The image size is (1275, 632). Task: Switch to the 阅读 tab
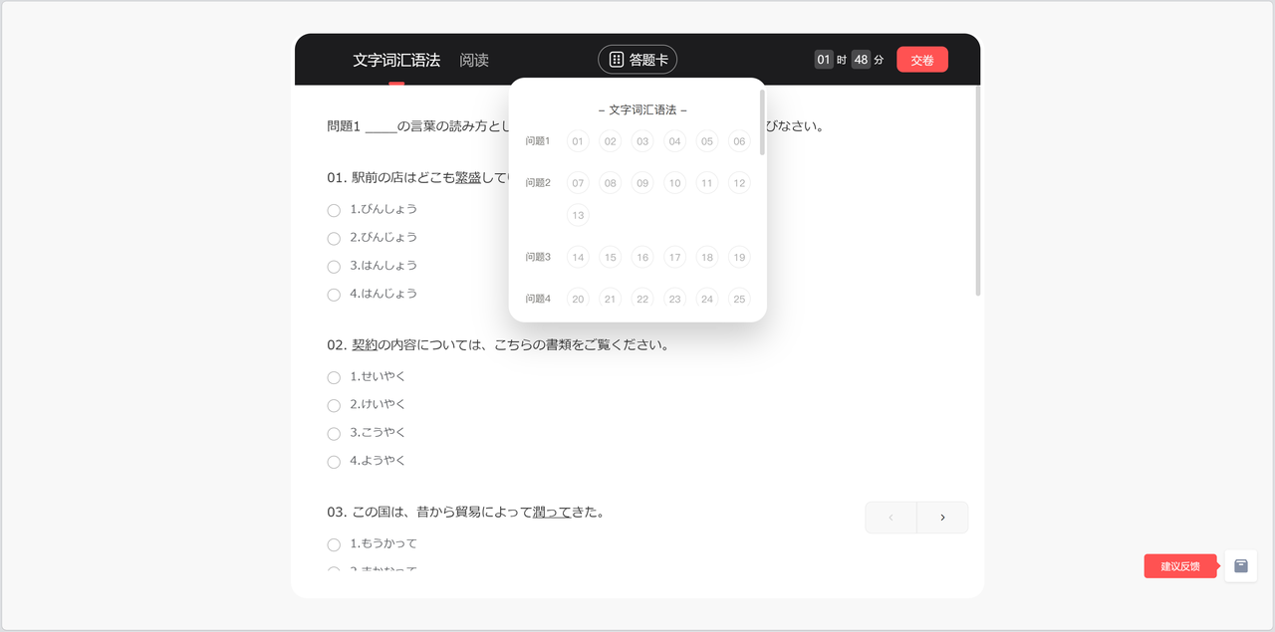[474, 60]
